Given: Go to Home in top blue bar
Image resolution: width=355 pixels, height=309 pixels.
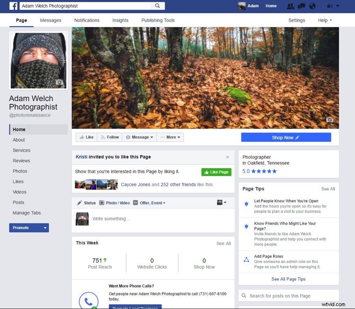Looking at the screenshot, I should (271, 6).
